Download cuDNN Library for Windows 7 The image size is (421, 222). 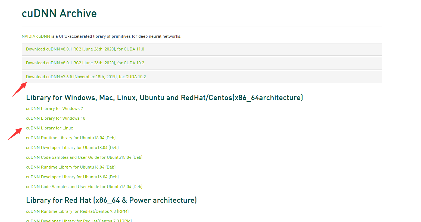(x=54, y=109)
